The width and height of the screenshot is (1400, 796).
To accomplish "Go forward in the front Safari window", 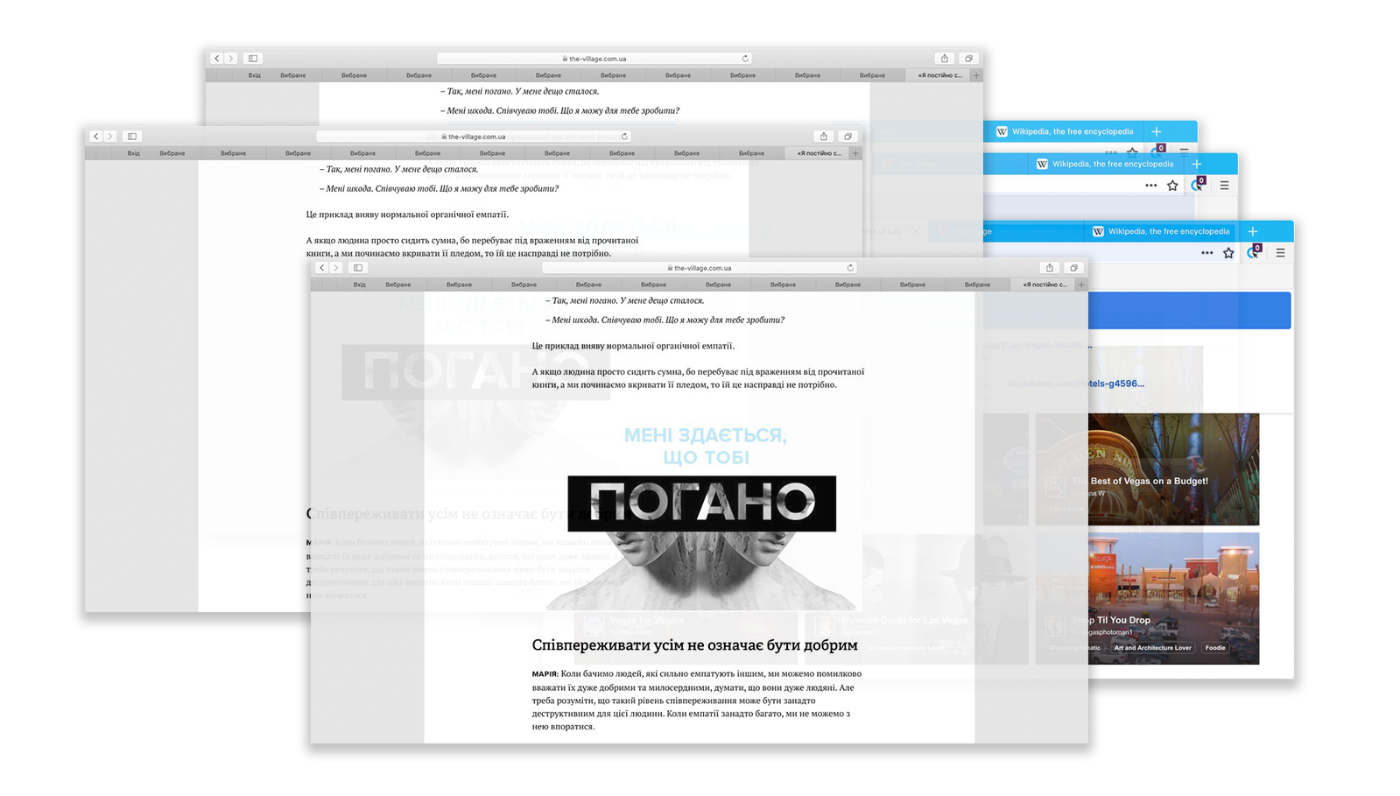I will pyautogui.click(x=335, y=268).
